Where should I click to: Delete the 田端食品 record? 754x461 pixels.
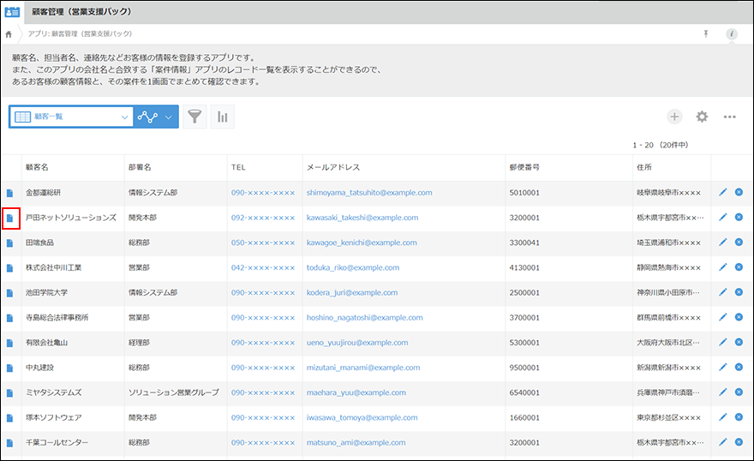tap(739, 242)
